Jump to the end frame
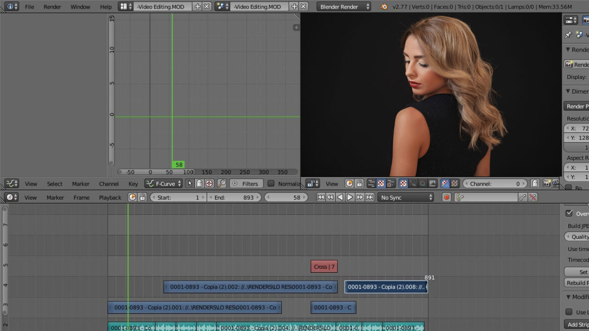589x331 pixels. 370,198
